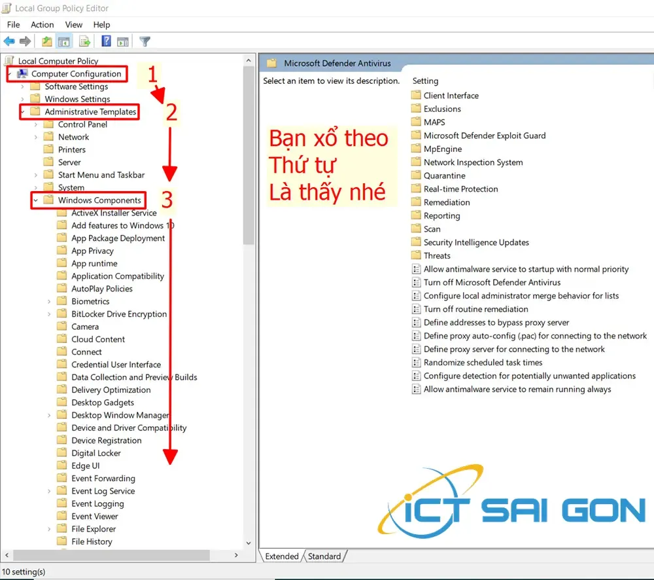
Task: Click the Export List toolbar icon
Action: pyautogui.click(x=84, y=41)
